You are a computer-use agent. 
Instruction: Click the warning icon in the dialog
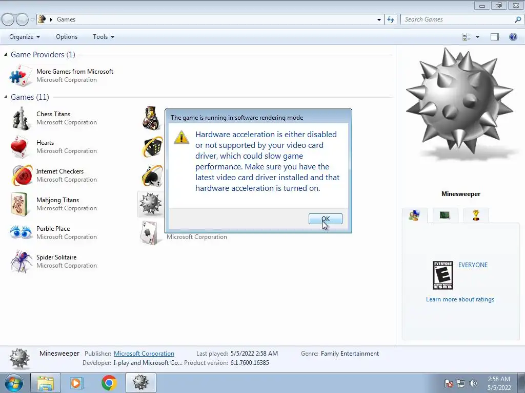pos(181,137)
